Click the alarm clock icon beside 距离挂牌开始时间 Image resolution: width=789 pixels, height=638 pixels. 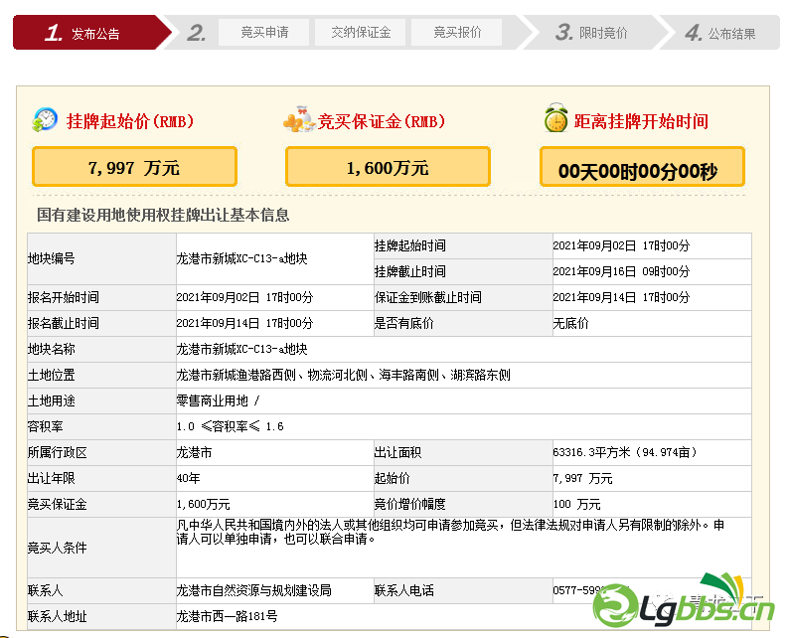[556, 118]
